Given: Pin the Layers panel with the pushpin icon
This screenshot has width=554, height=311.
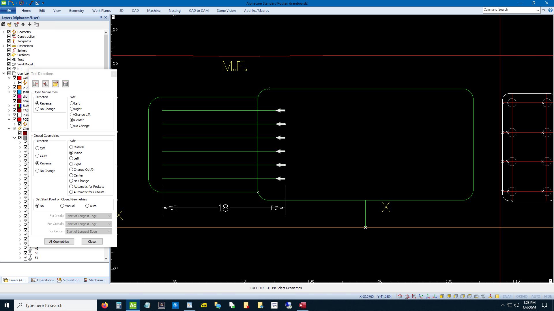Looking at the screenshot, I should point(101,18).
